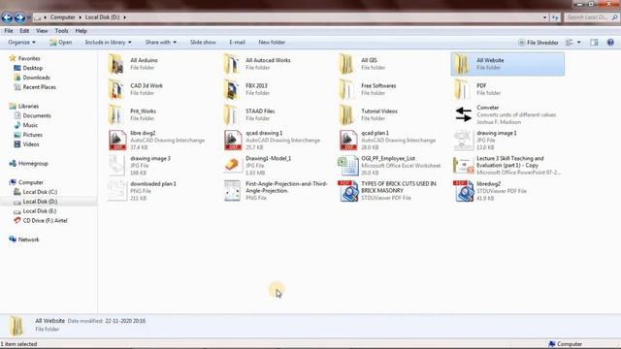Open address bar history dropdown arrow
This screenshot has width=621, height=349.
pos(544,17)
